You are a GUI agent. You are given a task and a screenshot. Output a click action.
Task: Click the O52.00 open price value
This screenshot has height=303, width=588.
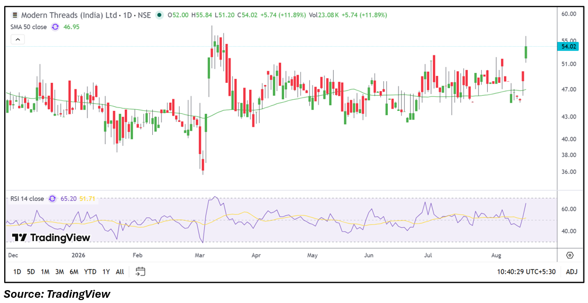click(179, 15)
